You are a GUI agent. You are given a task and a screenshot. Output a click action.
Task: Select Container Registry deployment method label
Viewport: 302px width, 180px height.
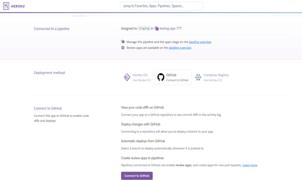pyautogui.click(x=216, y=75)
